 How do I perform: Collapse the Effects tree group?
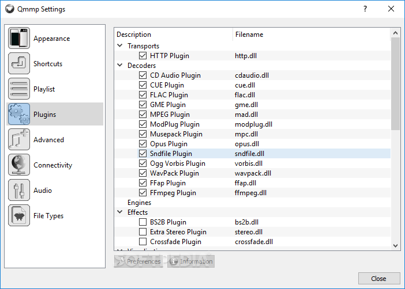coord(120,212)
